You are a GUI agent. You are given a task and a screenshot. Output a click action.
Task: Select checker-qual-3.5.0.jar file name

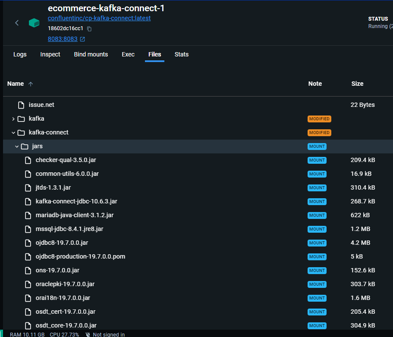coord(66,160)
